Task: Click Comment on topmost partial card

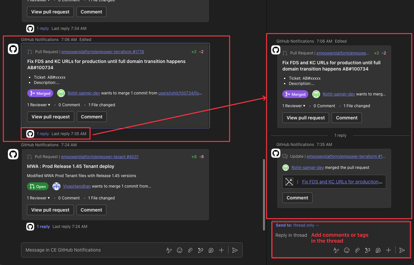Action: pyautogui.click(x=91, y=12)
